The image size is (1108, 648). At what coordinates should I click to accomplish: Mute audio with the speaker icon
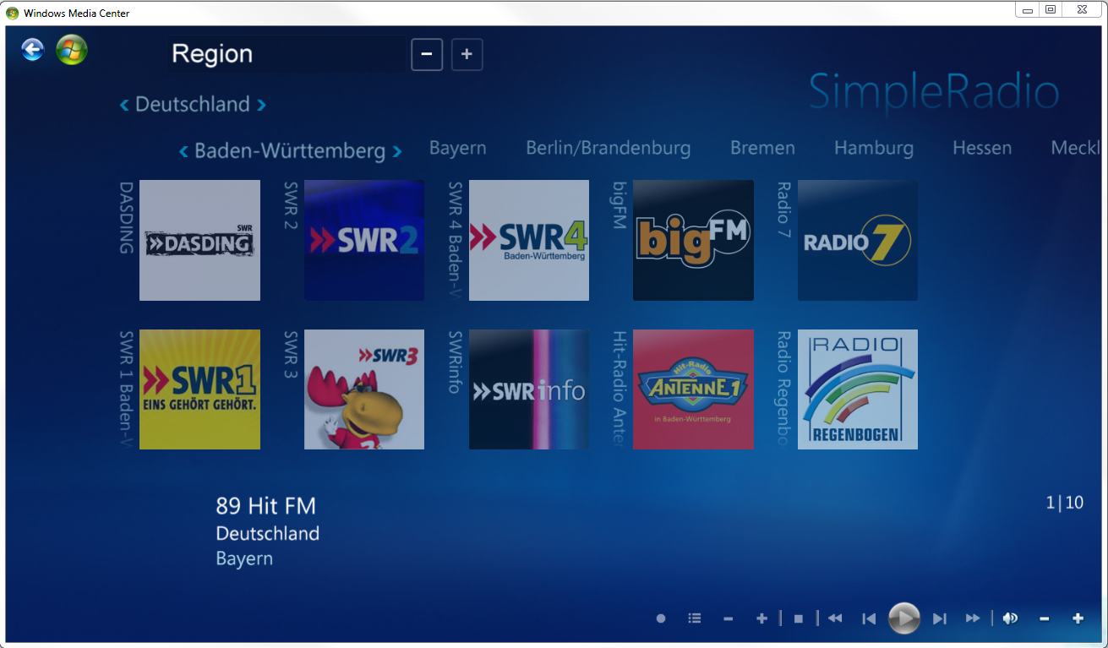1009,618
